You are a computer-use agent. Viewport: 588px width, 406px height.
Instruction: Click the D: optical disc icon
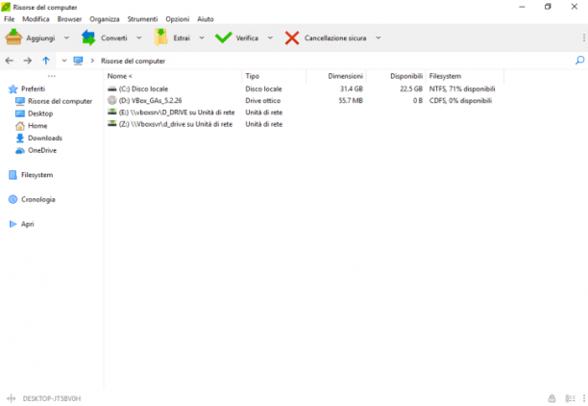(x=112, y=100)
